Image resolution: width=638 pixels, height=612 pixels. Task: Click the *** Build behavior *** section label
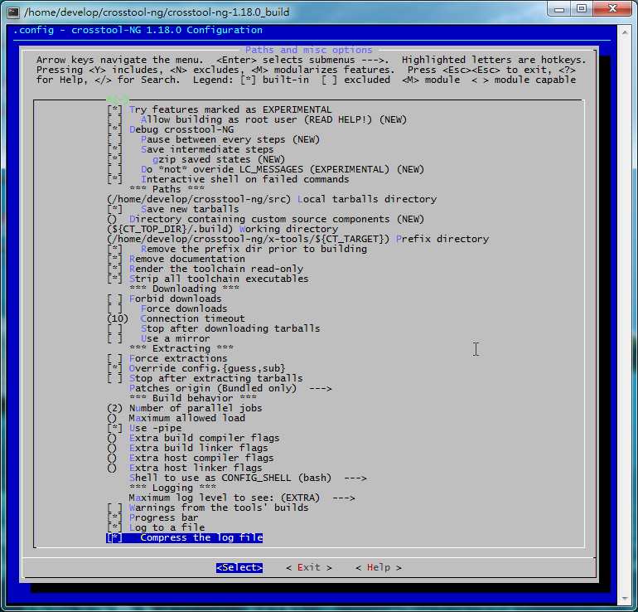(193, 399)
